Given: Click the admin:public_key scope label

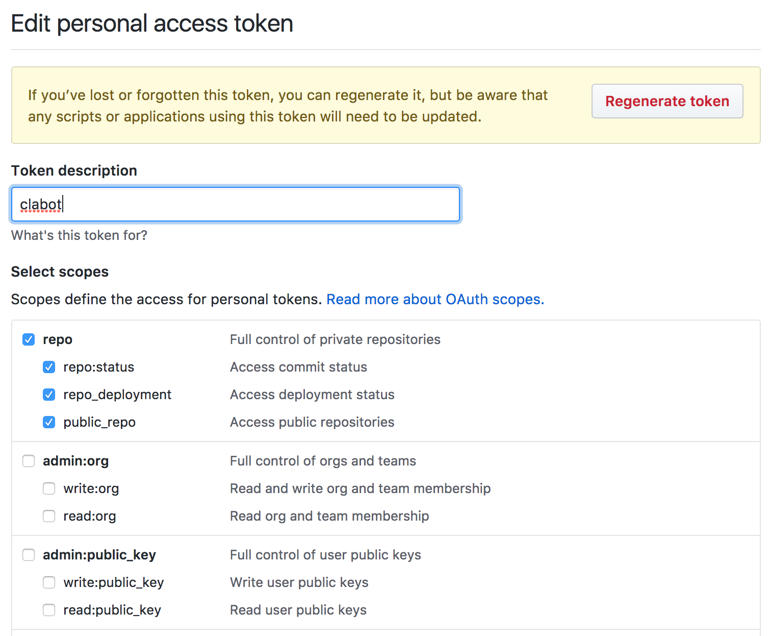Looking at the screenshot, I should point(99,555).
